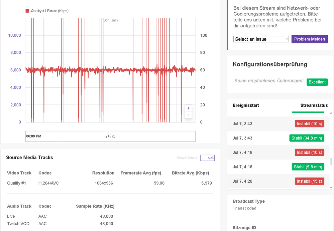
Task: Select the Stabil (34.8 min) status badge
Action: [307, 138]
